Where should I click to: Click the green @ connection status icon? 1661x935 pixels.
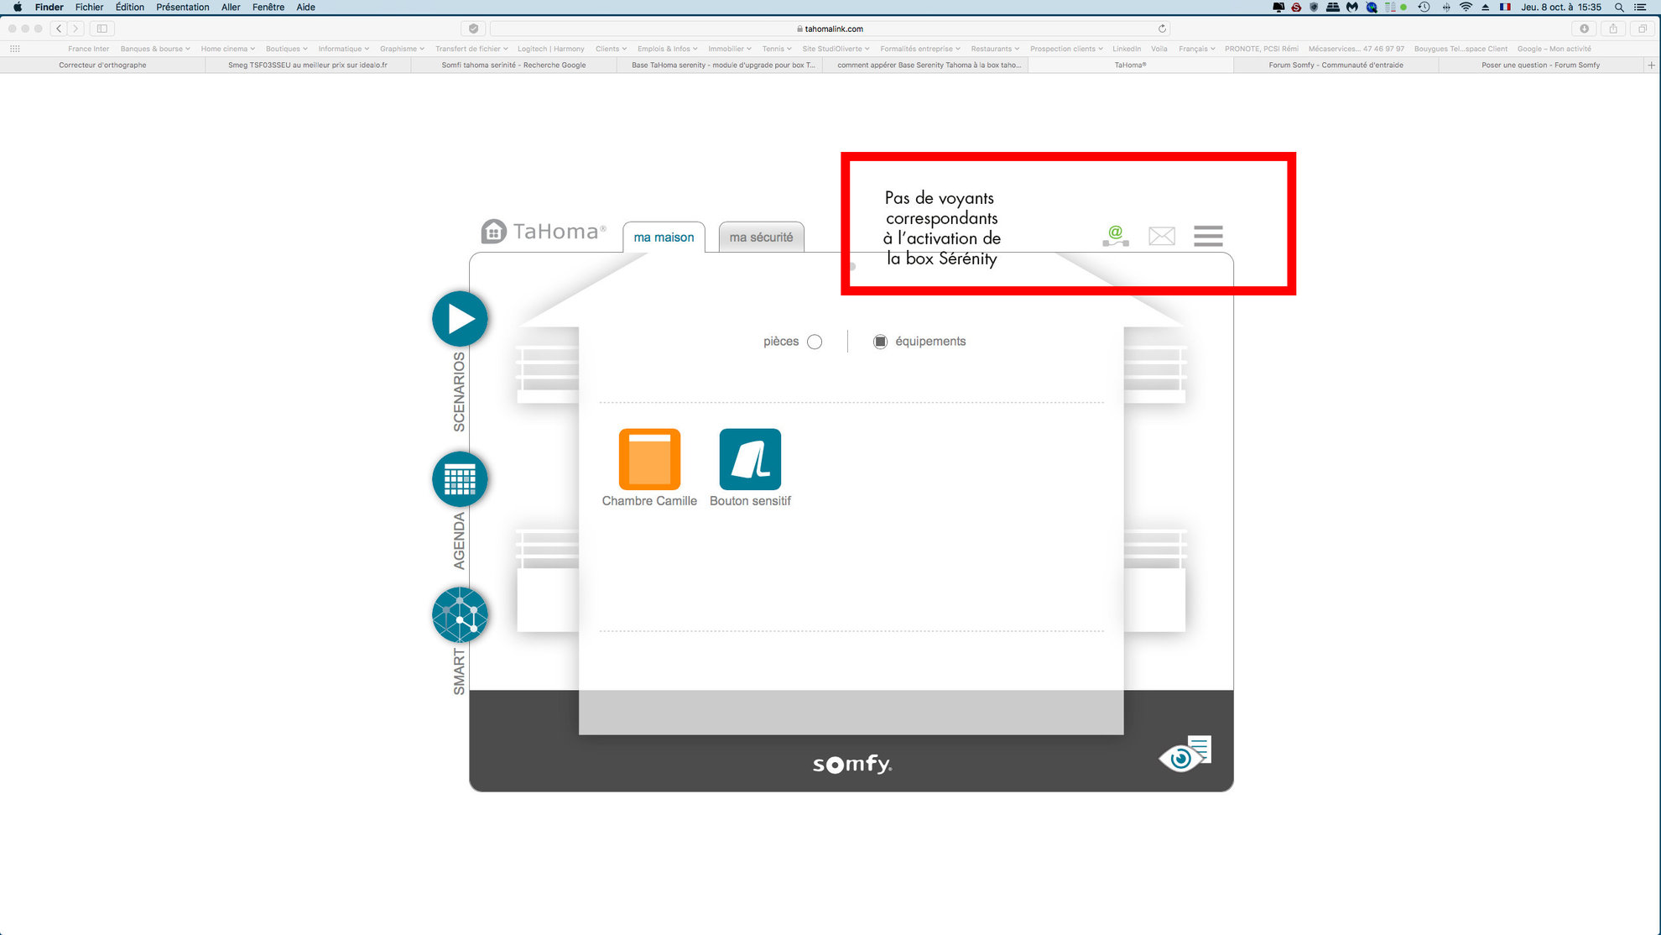pos(1115,236)
